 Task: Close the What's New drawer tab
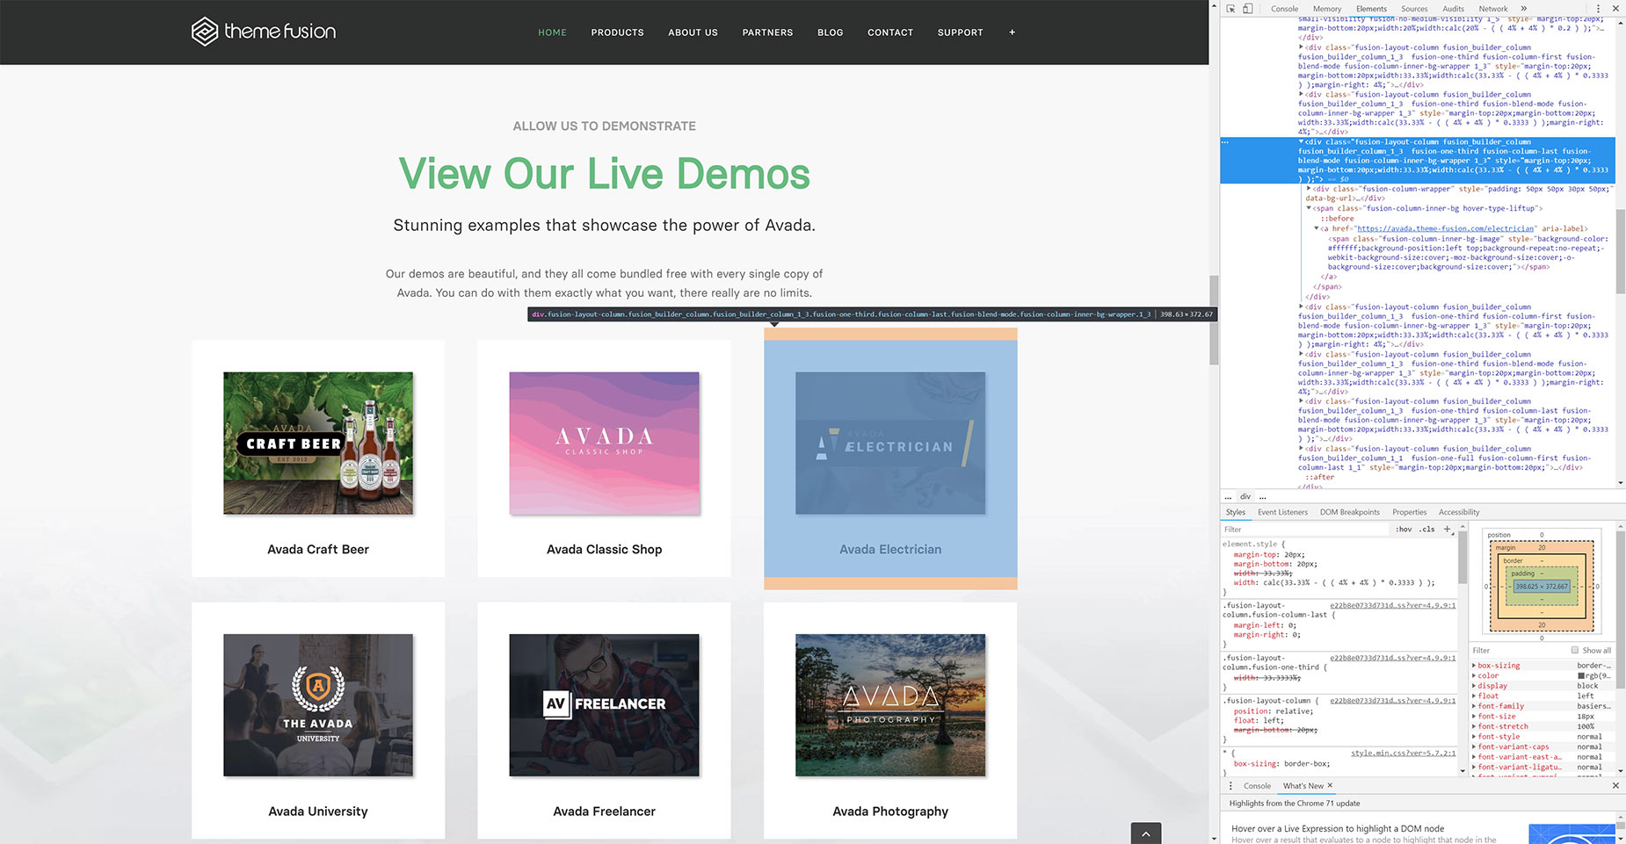pos(1330,785)
